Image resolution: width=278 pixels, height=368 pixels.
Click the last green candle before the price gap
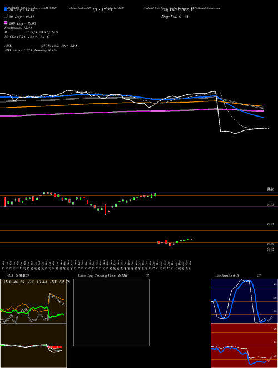point(155,195)
